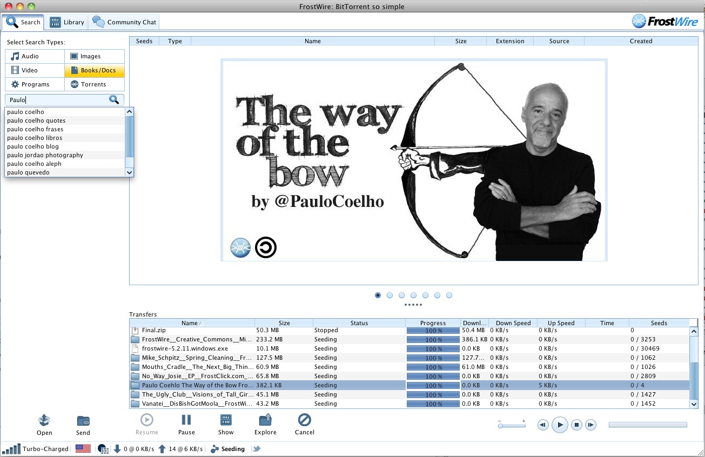Viewport: 705px width, 457px height.
Task: Select the first slideshow dot
Action: click(x=378, y=295)
